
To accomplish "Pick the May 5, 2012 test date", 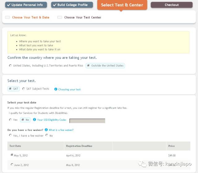I will point(12,155).
